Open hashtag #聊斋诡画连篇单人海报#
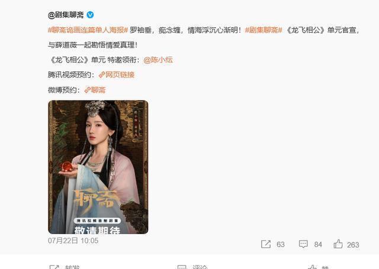This screenshot has width=379, height=269. [x=88, y=30]
